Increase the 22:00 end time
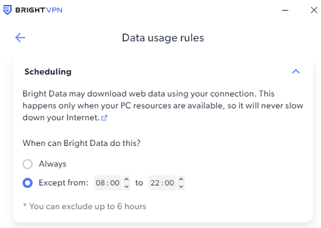Screen dimensions: 321x228 (x=181, y=179)
